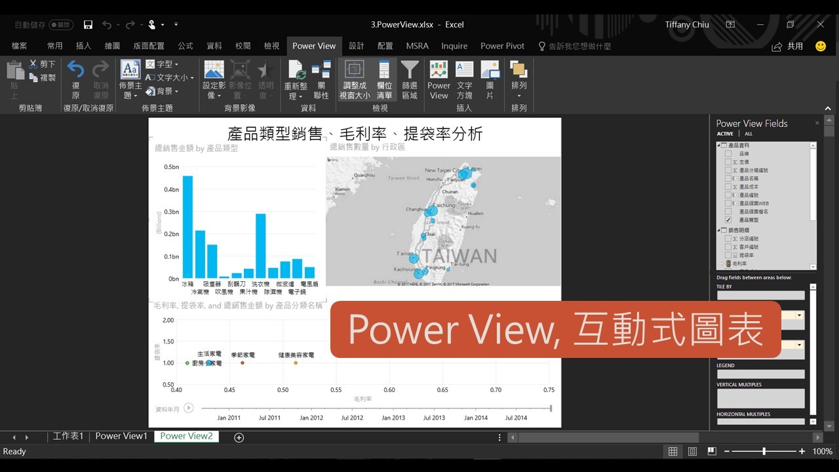This screenshot has width=839, height=472.
Task: Switch to Inquire ribbon tab
Action: (454, 46)
